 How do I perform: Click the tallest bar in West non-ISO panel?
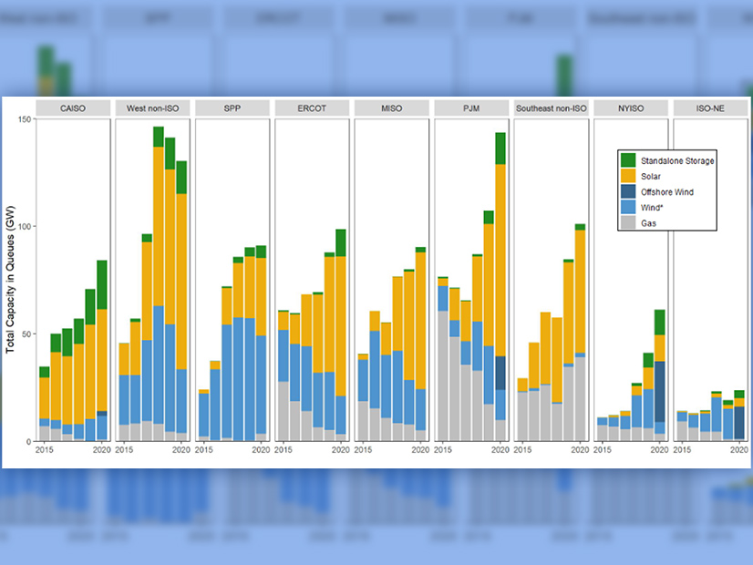click(x=159, y=283)
